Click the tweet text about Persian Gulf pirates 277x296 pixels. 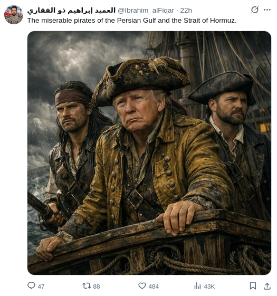point(132,21)
